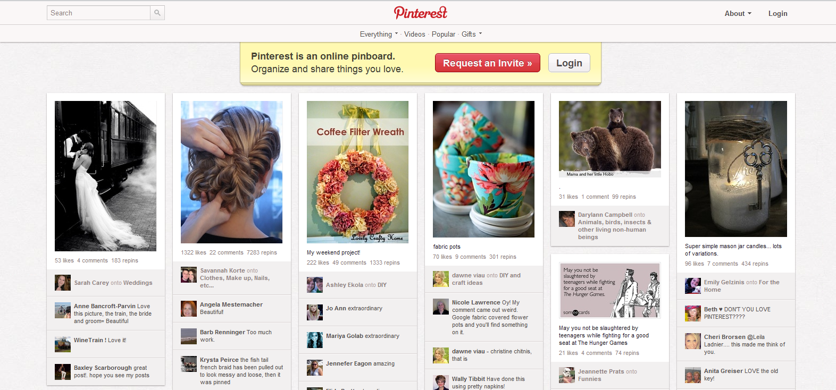Open the Gifts dropdown
Screen dimensions: 836x390
[x=472, y=34]
